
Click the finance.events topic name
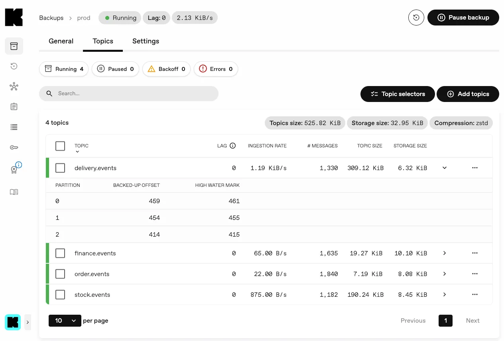tap(95, 253)
